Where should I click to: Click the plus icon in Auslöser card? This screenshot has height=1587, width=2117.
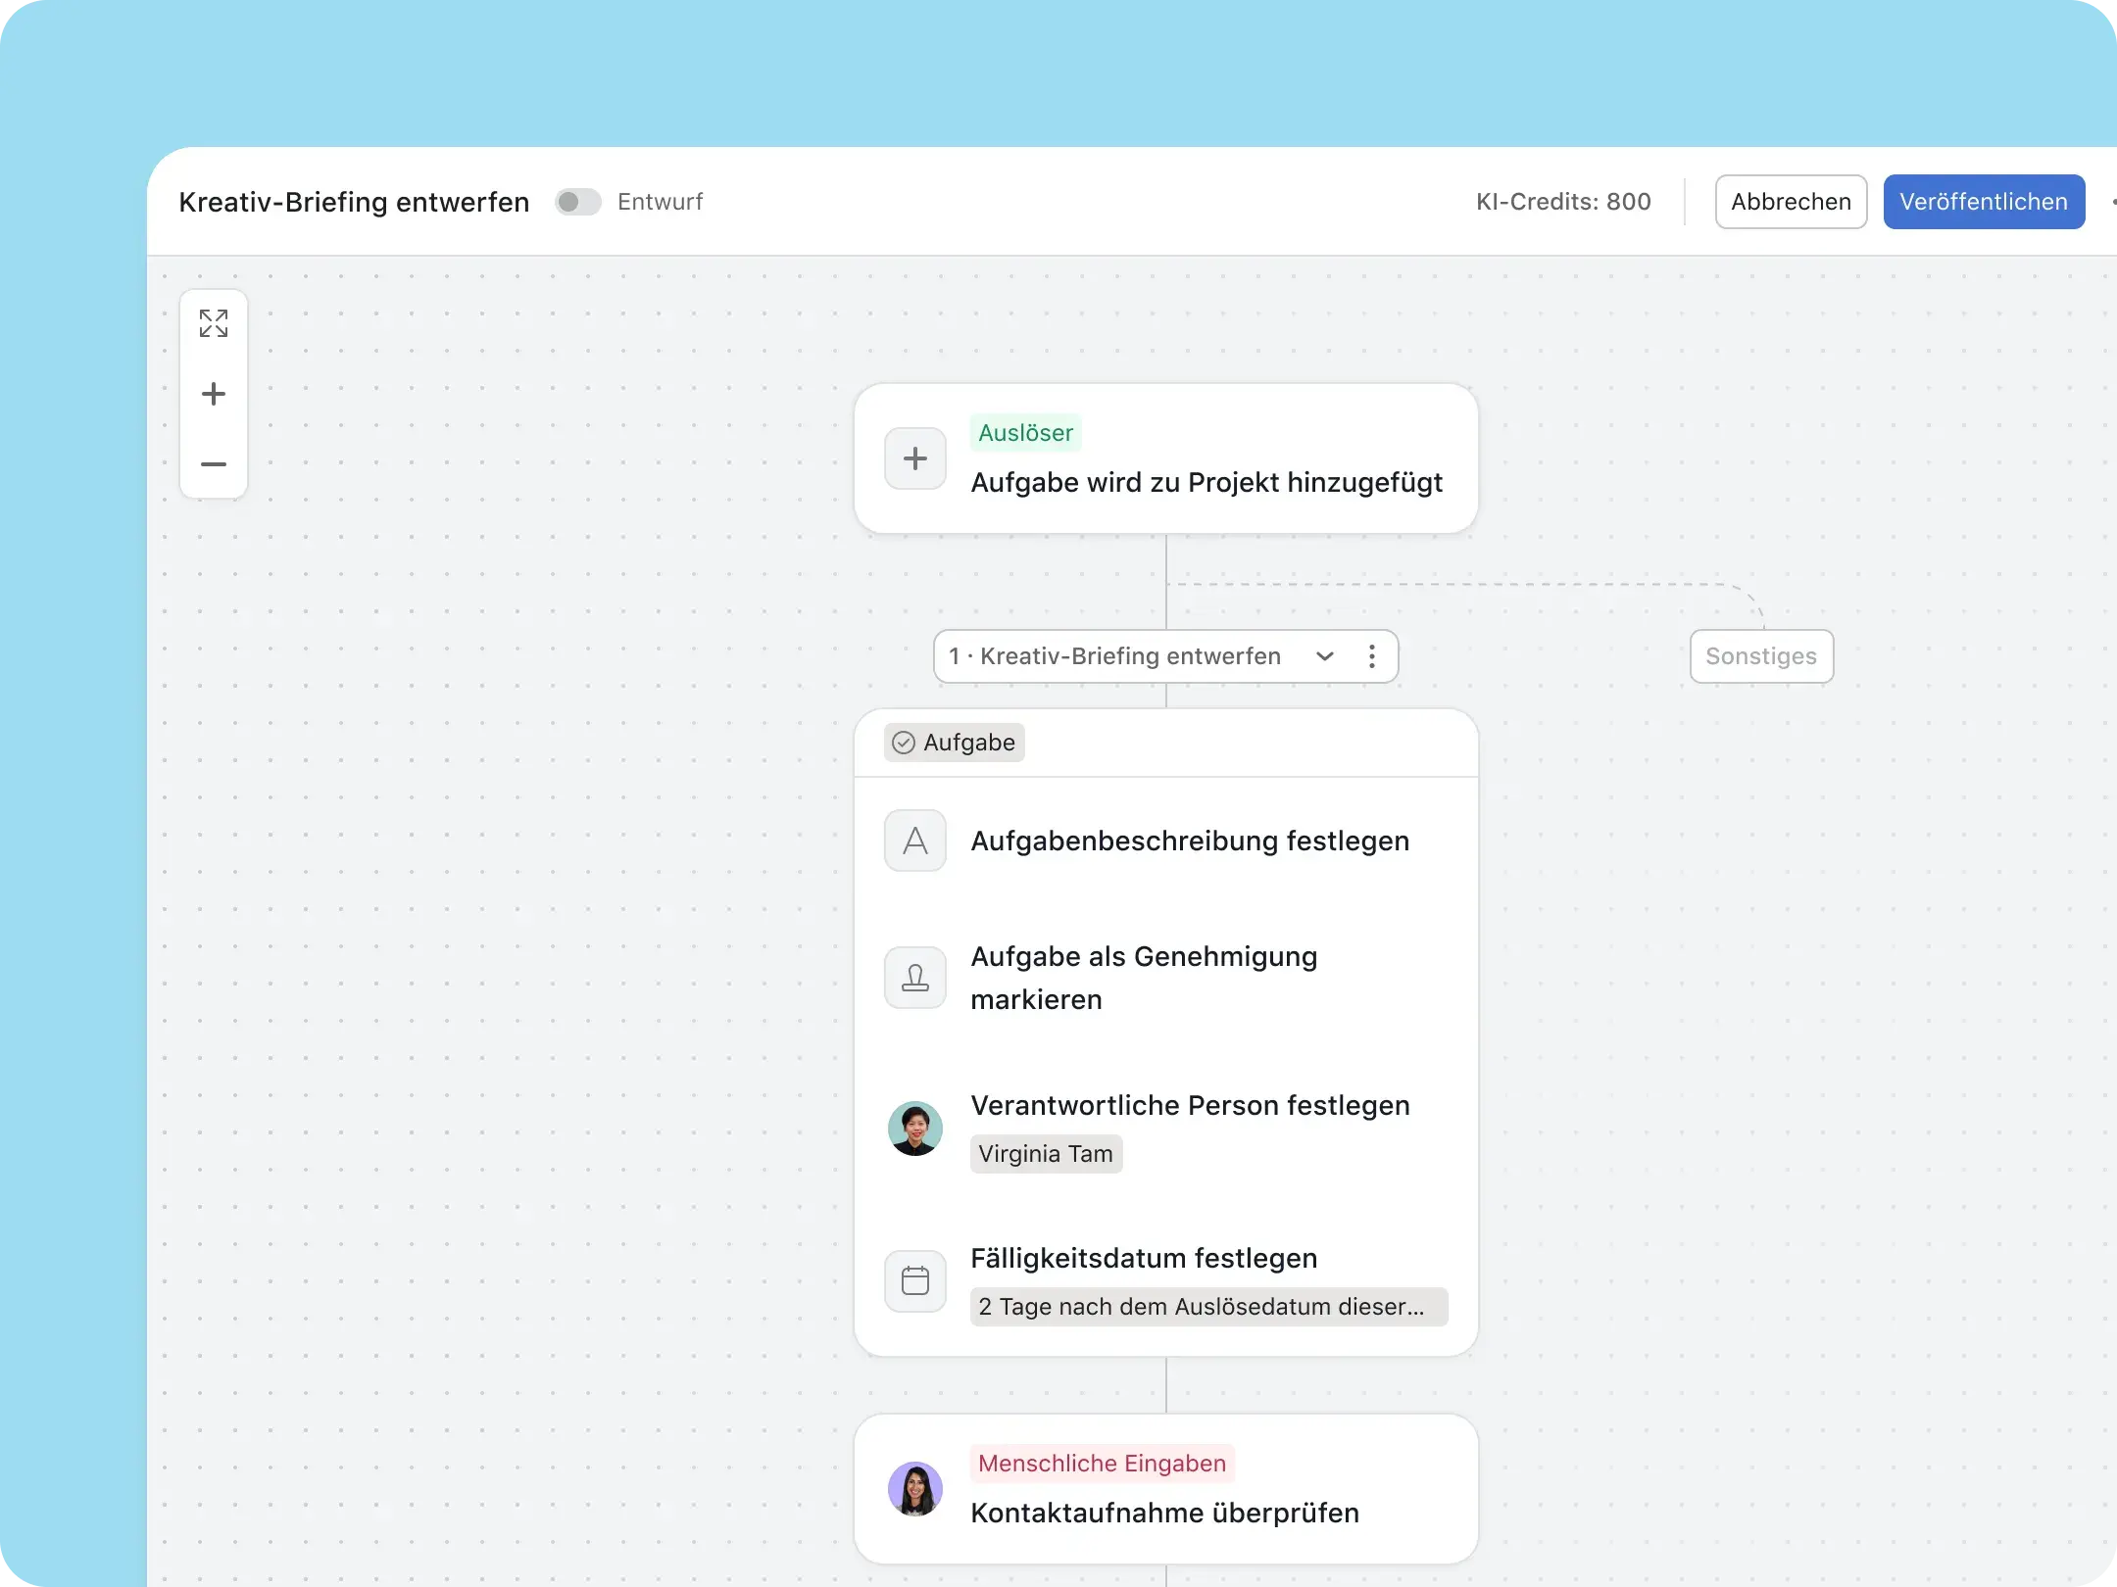pos(915,458)
